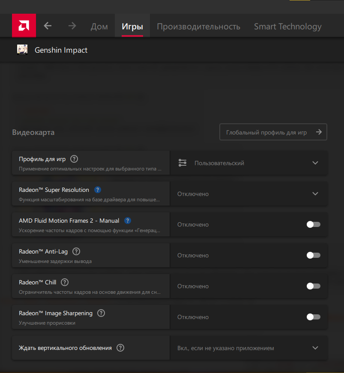
Task: Open help for Профиль для игр
Action: pyautogui.click(x=74, y=159)
